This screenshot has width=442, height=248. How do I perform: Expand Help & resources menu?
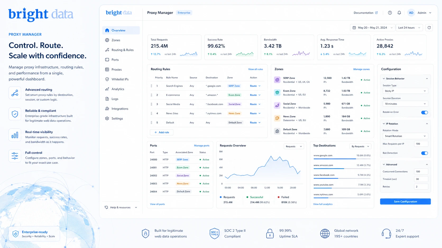click(121, 207)
